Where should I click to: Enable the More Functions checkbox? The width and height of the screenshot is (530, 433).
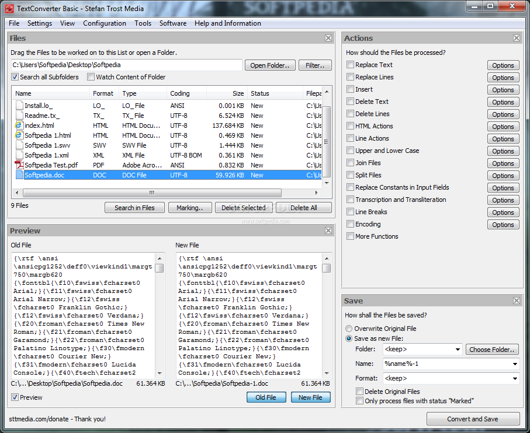350,236
